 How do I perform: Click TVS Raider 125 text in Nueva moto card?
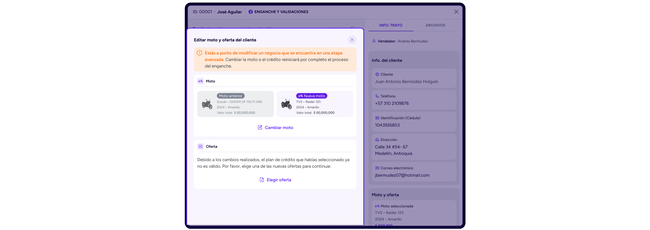[x=308, y=102]
